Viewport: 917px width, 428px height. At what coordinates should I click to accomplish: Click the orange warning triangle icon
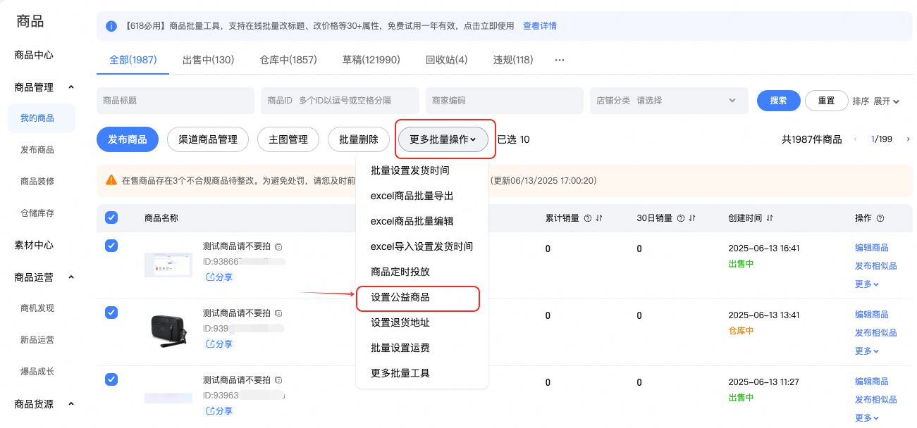[x=111, y=180]
